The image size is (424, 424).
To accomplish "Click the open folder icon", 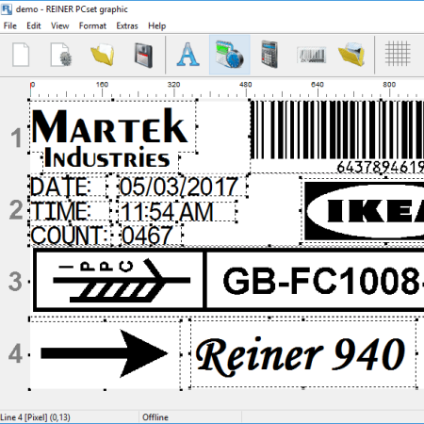I will 103,55.
